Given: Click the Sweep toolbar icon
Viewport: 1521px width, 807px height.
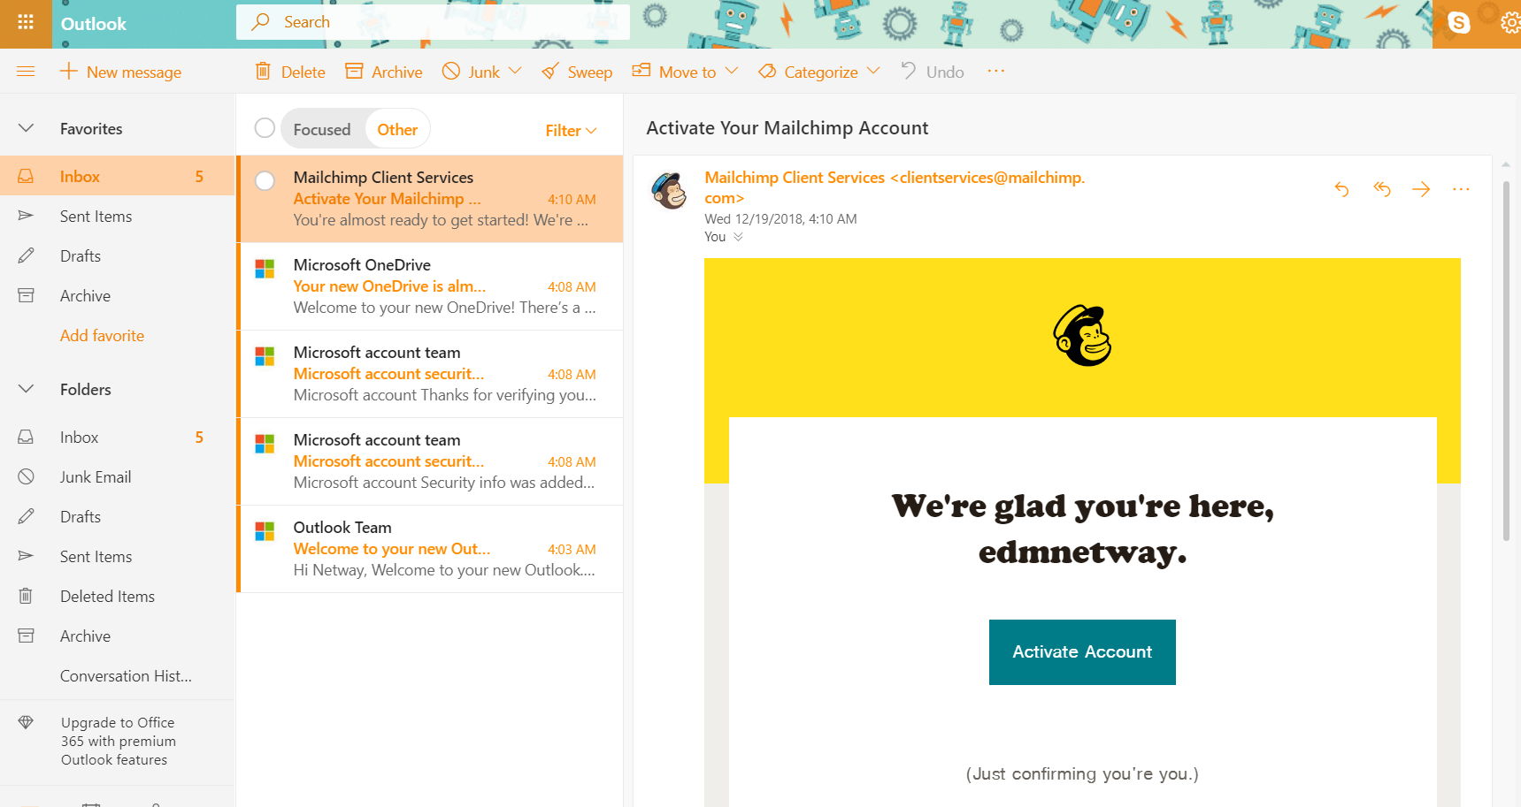Looking at the screenshot, I should (550, 72).
